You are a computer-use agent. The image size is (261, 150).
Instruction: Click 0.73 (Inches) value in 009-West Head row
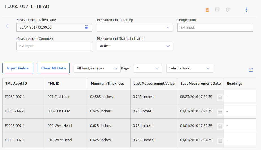(x=154, y=126)
